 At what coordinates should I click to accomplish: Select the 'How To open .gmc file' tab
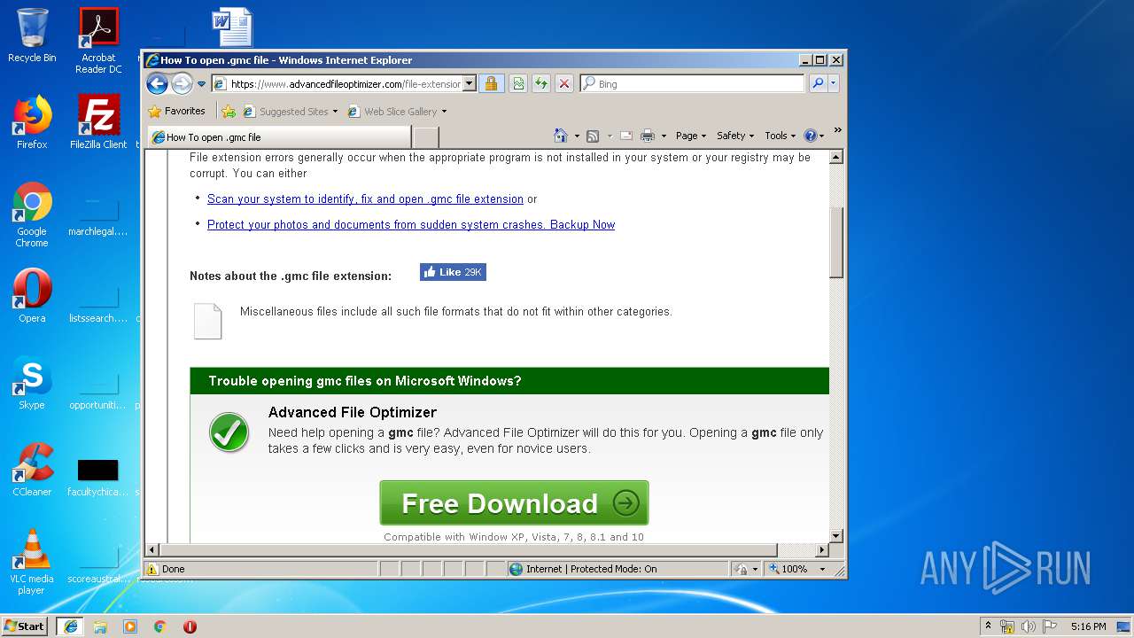(280, 137)
